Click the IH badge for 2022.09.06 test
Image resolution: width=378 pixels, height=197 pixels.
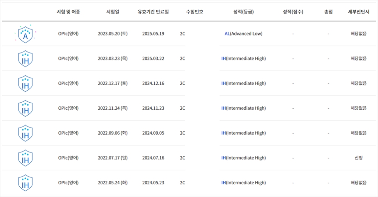[25, 133]
